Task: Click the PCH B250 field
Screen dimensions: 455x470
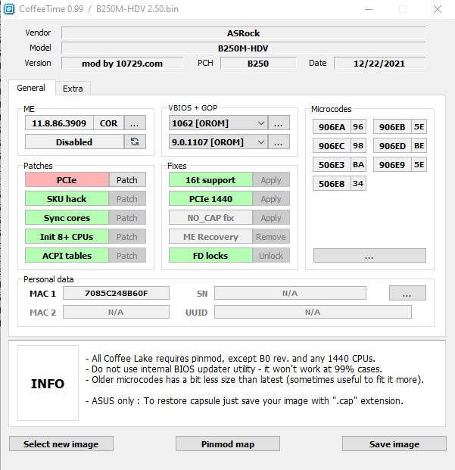Action: point(258,64)
